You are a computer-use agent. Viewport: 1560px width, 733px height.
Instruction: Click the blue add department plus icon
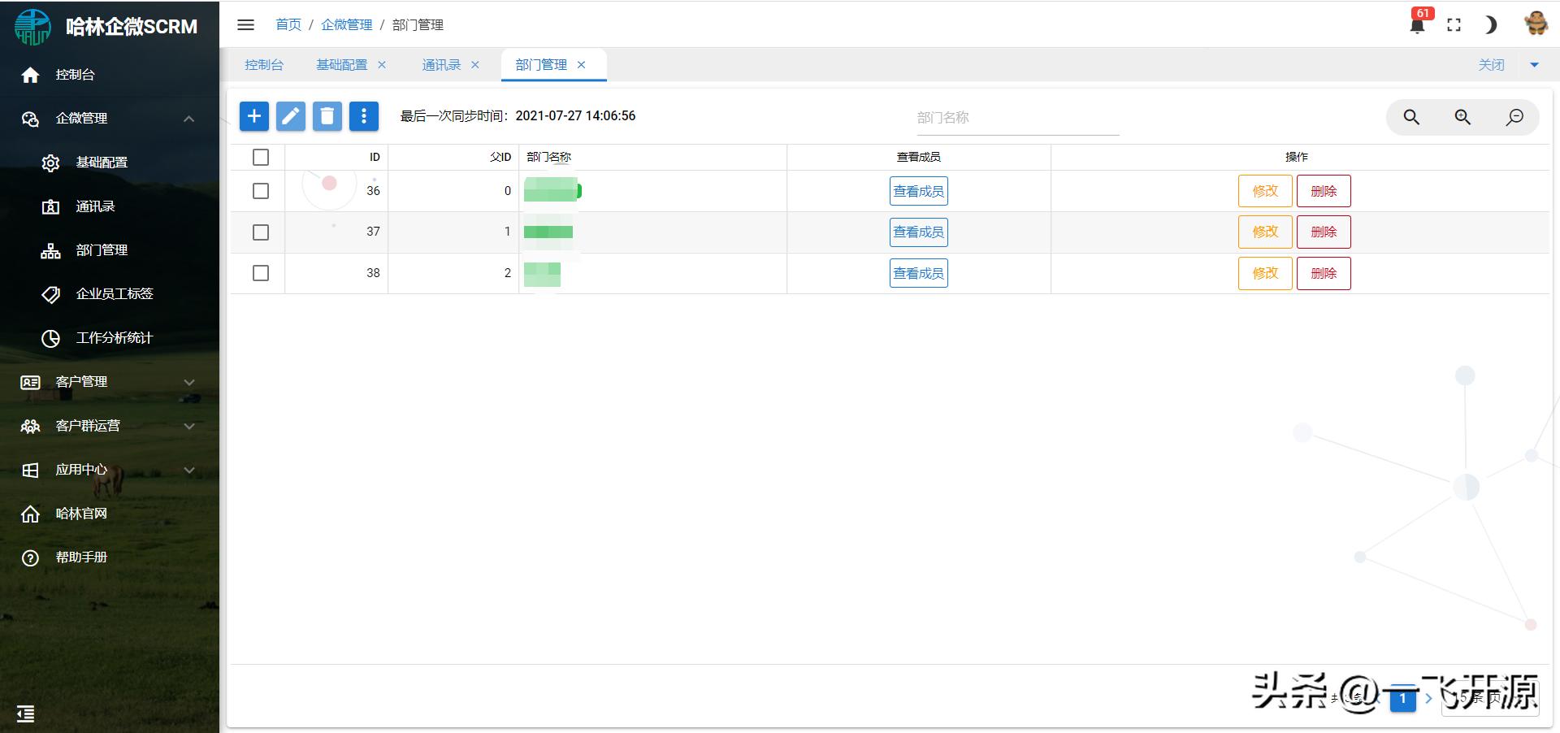pos(253,117)
